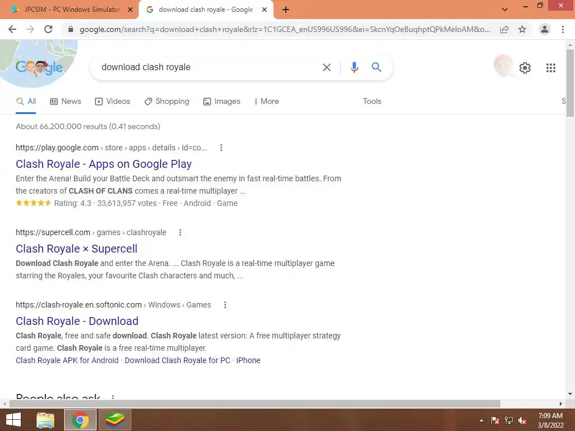The image size is (575, 431).
Task: Open Chrome profile avatar menu
Action: coord(545,29)
